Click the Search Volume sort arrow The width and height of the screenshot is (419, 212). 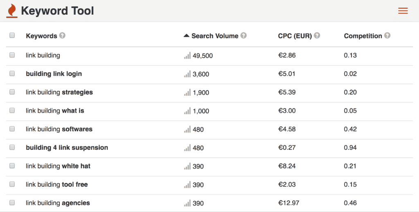pos(187,36)
